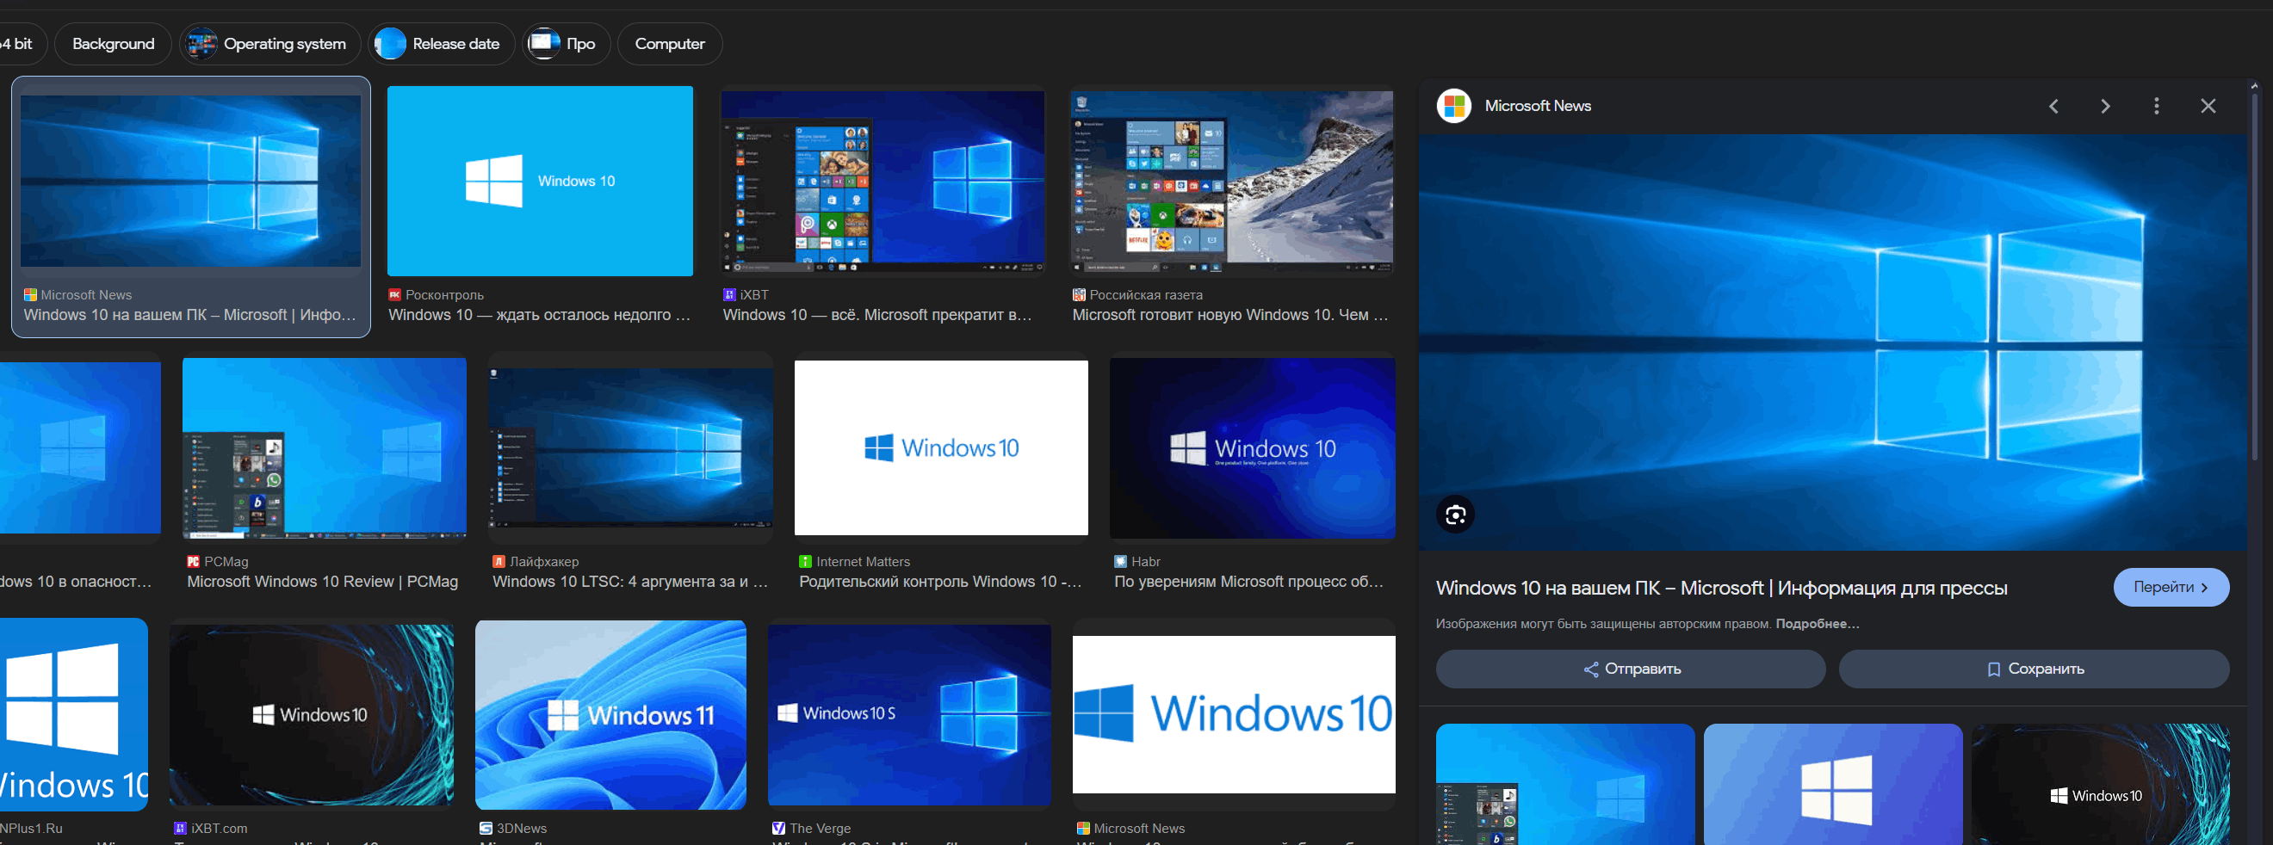Open thumbnail captioned 'в опасности'
This screenshot has width=2273, height=845.
click(80, 448)
